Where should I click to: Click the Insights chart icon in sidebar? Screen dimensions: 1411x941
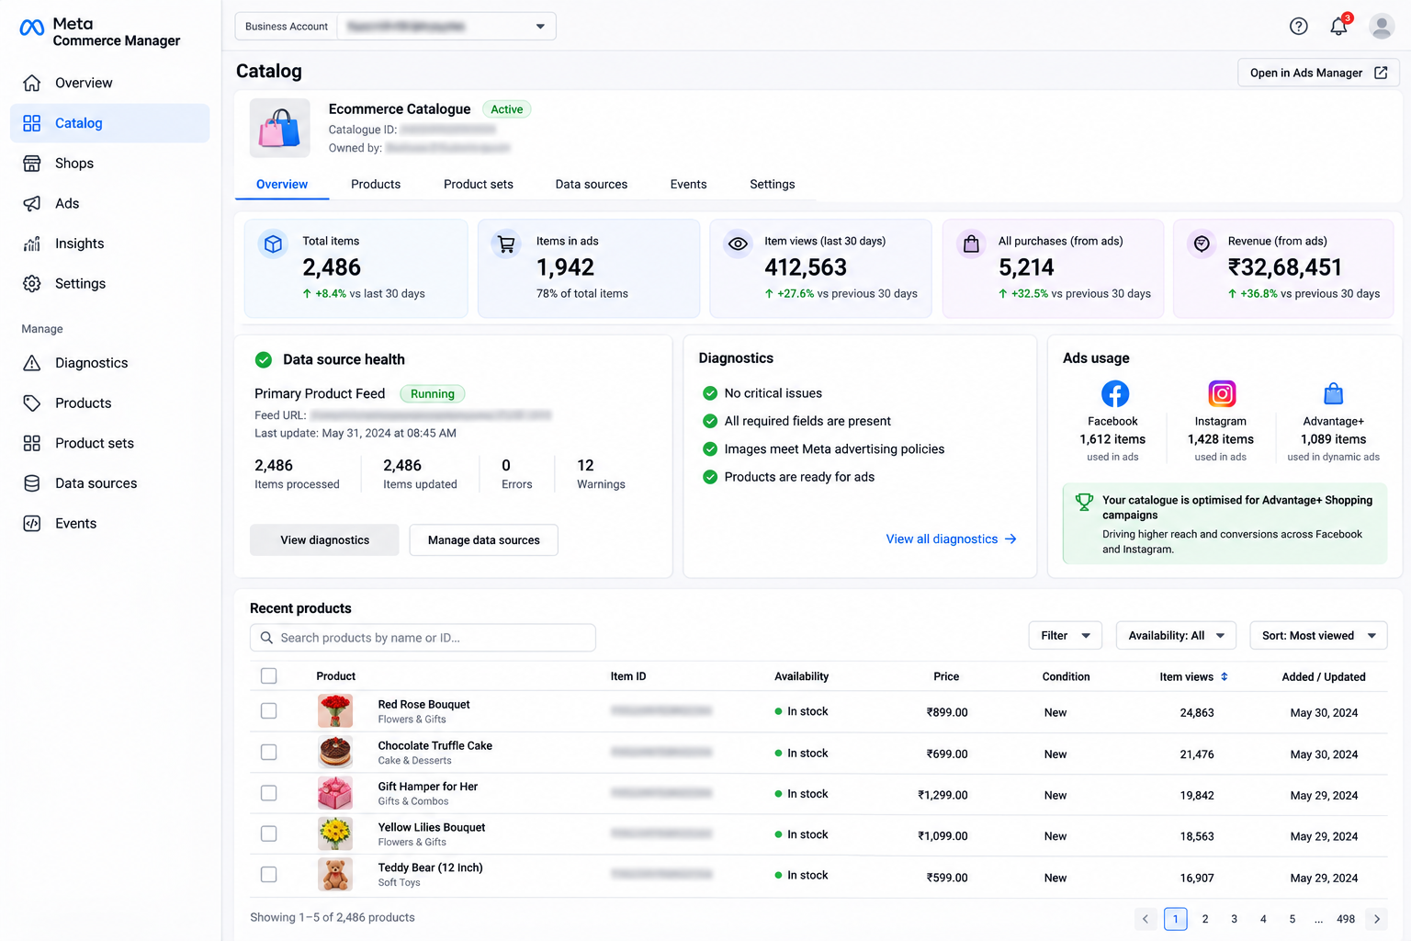[x=32, y=244]
